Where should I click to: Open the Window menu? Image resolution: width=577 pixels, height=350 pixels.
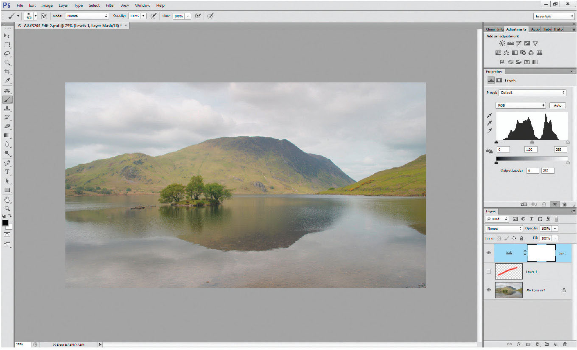(143, 6)
